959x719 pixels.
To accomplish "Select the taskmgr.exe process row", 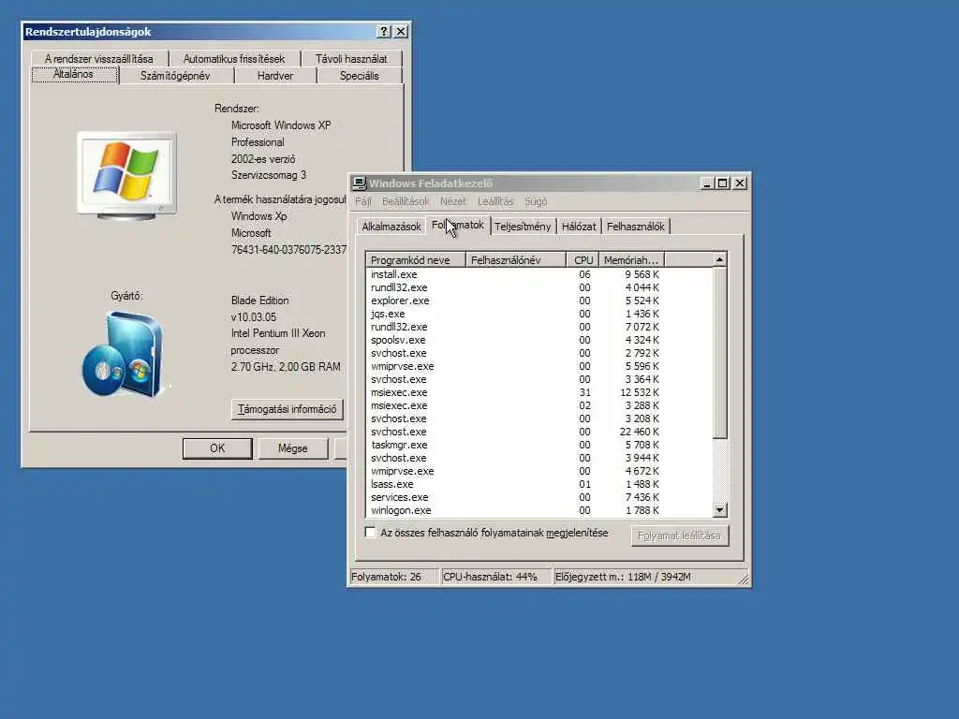I will click(x=539, y=445).
